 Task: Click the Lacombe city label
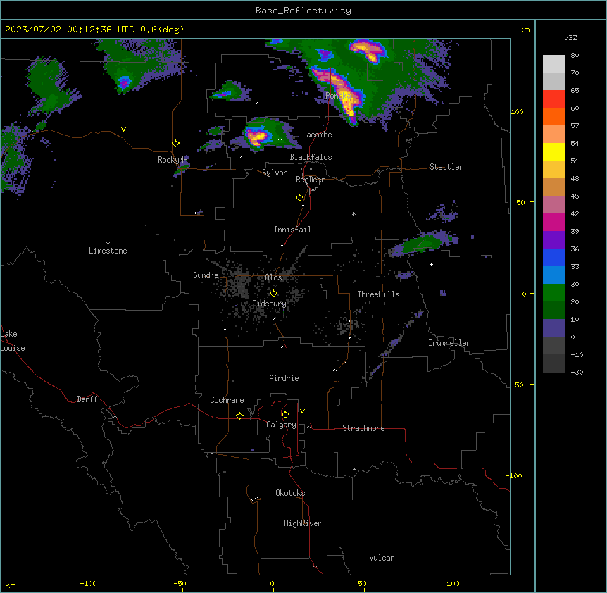tap(317, 135)
